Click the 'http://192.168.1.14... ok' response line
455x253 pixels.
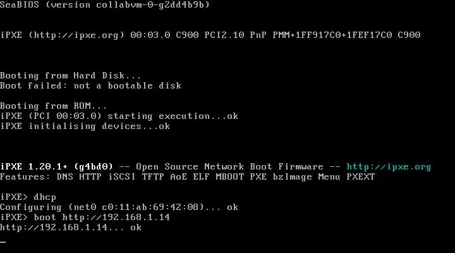tap(71, 228)
